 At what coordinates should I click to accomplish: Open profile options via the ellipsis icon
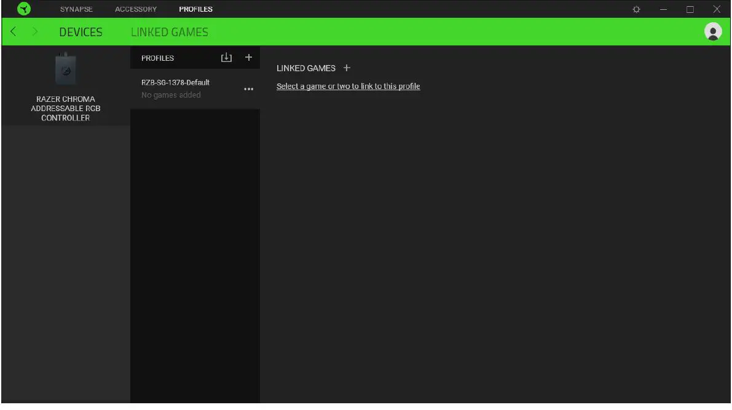coord(248,89)
